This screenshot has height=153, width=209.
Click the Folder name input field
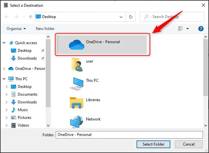129,135
